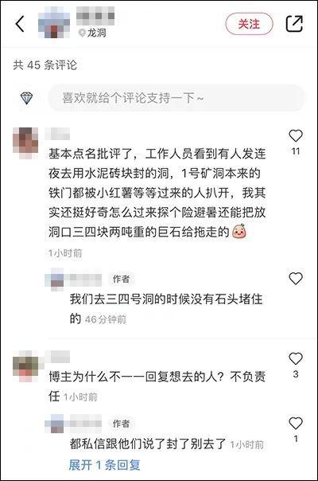The image size is (318, 481).
Task: Like the comment with 11 likes
Action: click(x=296, y=135)
